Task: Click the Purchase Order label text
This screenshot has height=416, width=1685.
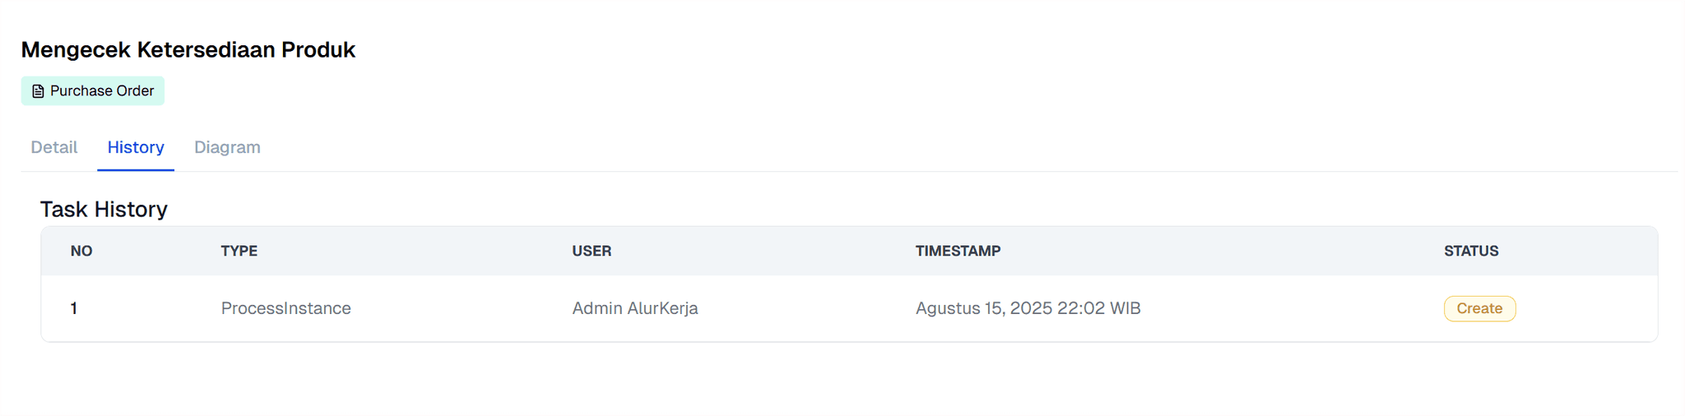Action: [102, 90]
